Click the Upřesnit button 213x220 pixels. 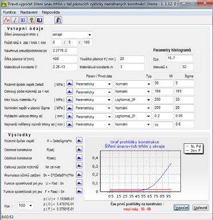tap(200, 207)
